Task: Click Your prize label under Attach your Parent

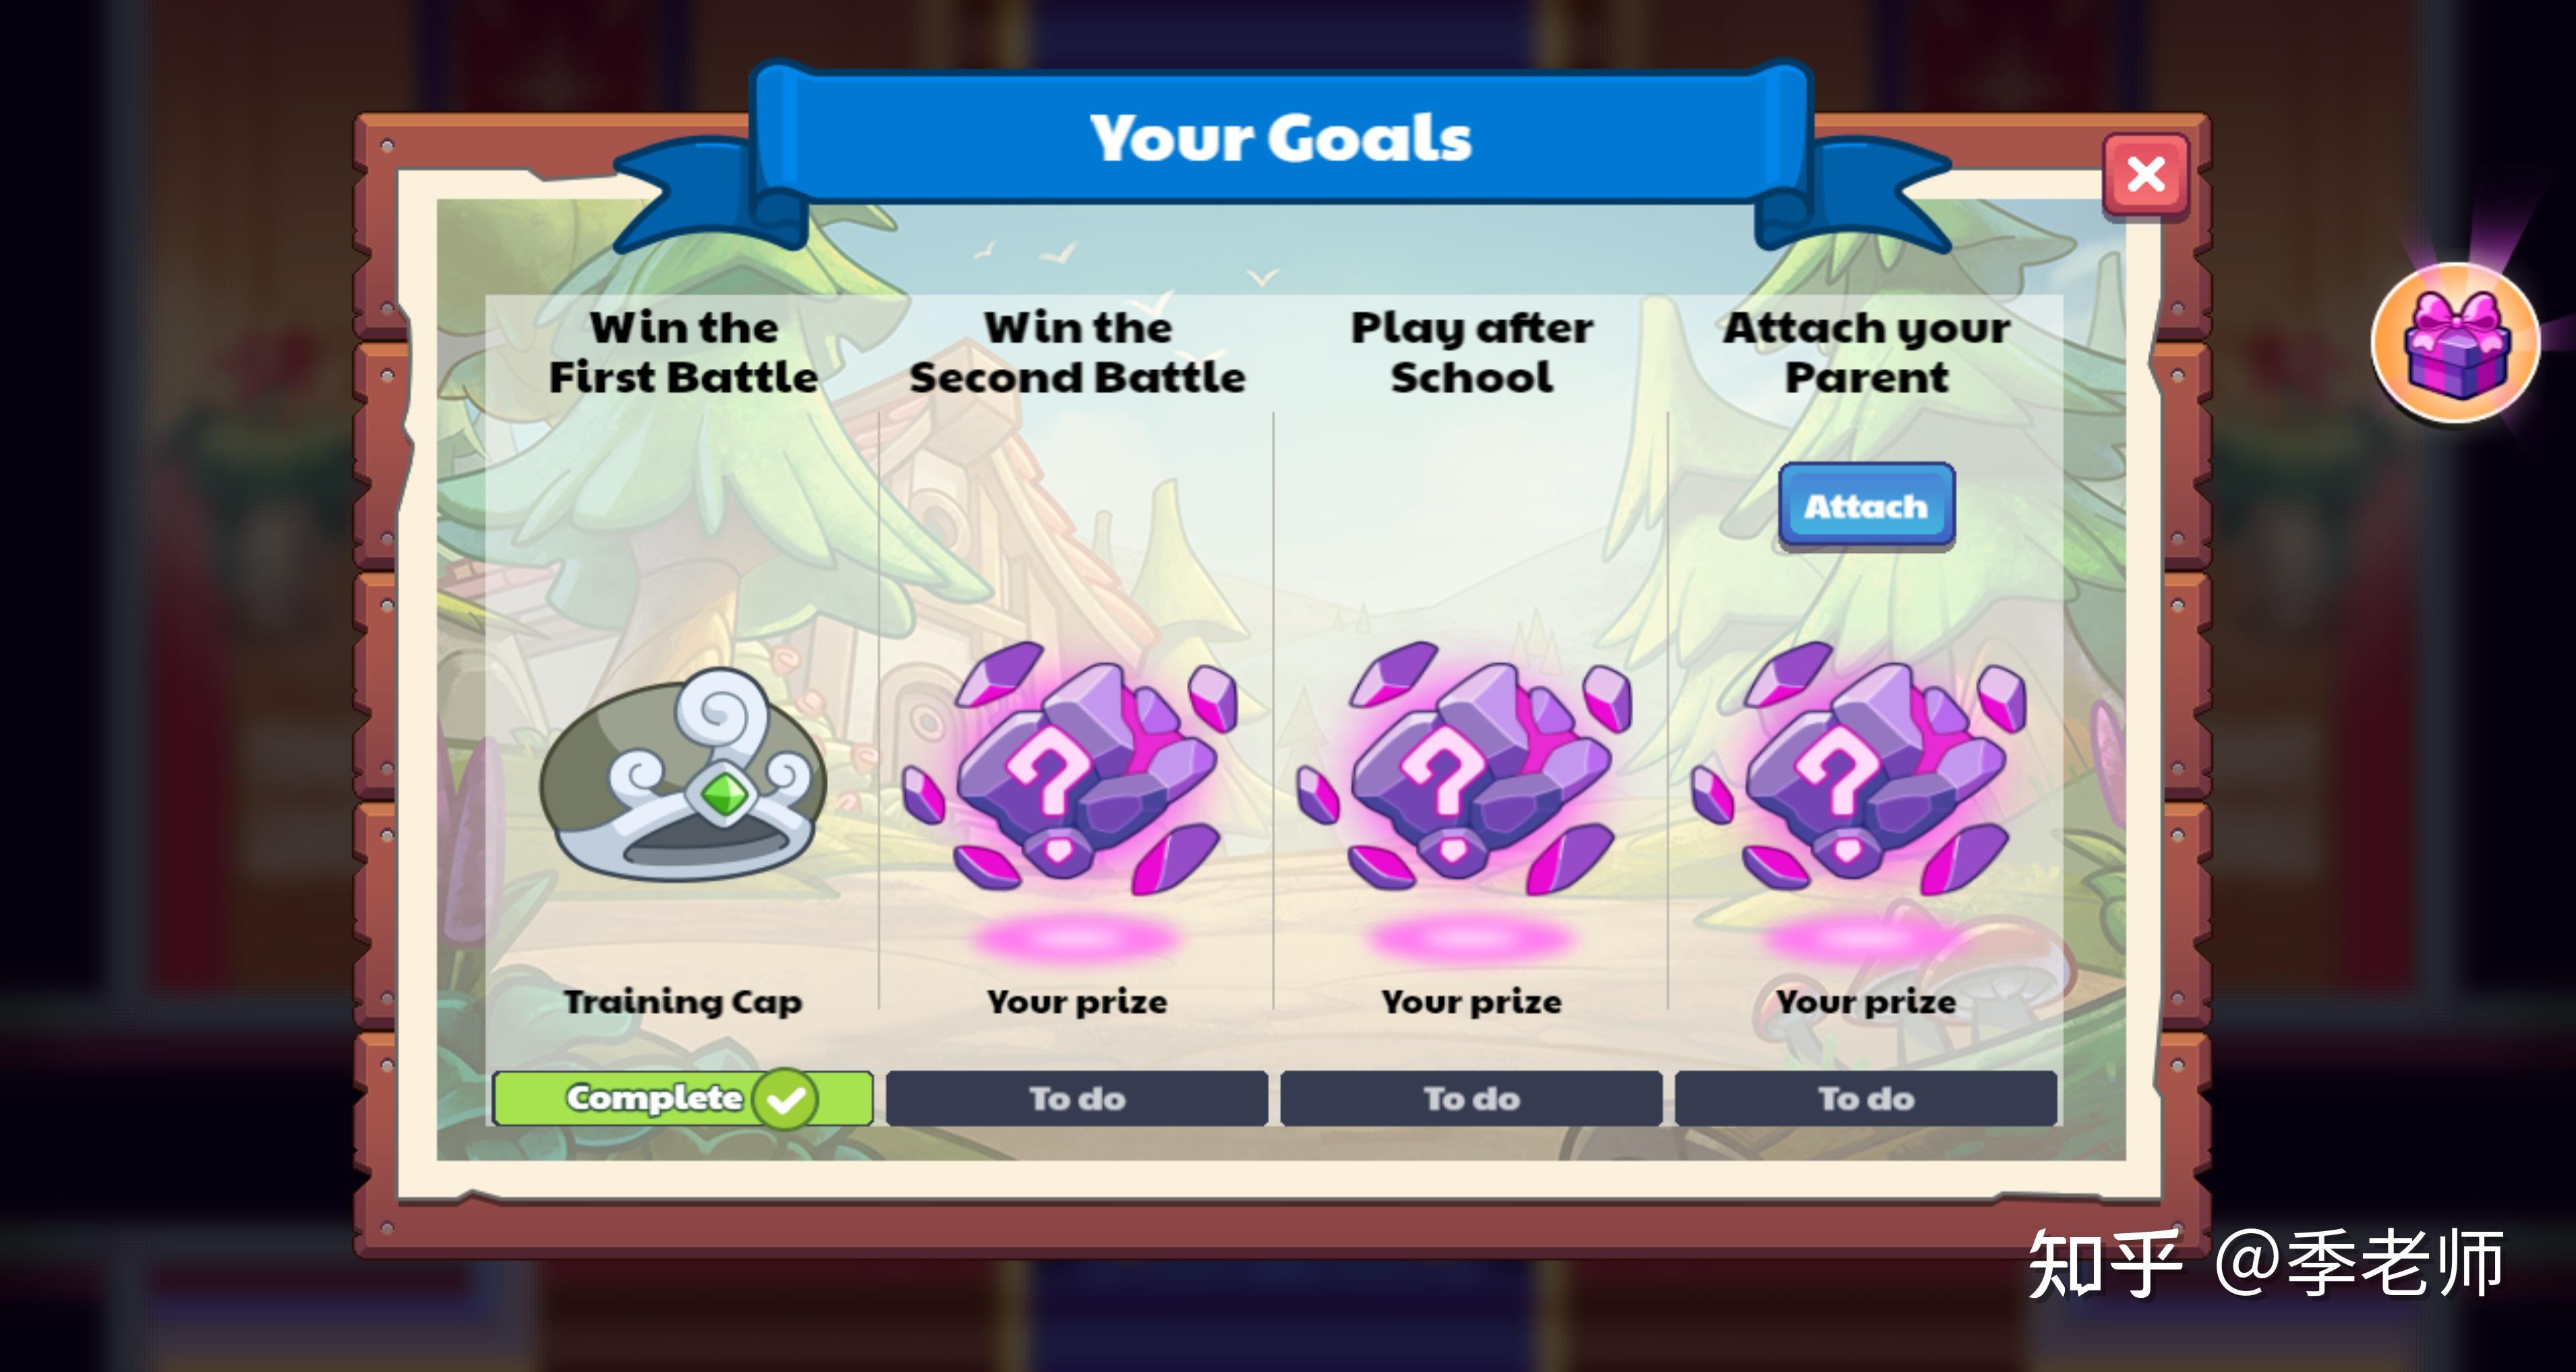Action: 1866,1002
